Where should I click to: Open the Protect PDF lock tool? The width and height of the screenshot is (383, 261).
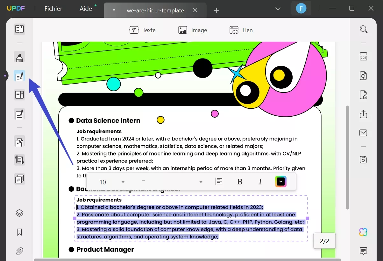click(x=364, y=95)
